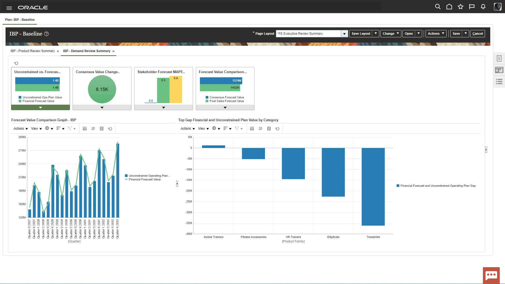This screenshot has height=284, width=505.
Task: Open View menu in Forecast Value graph
Action: click(x=36, y=129)
